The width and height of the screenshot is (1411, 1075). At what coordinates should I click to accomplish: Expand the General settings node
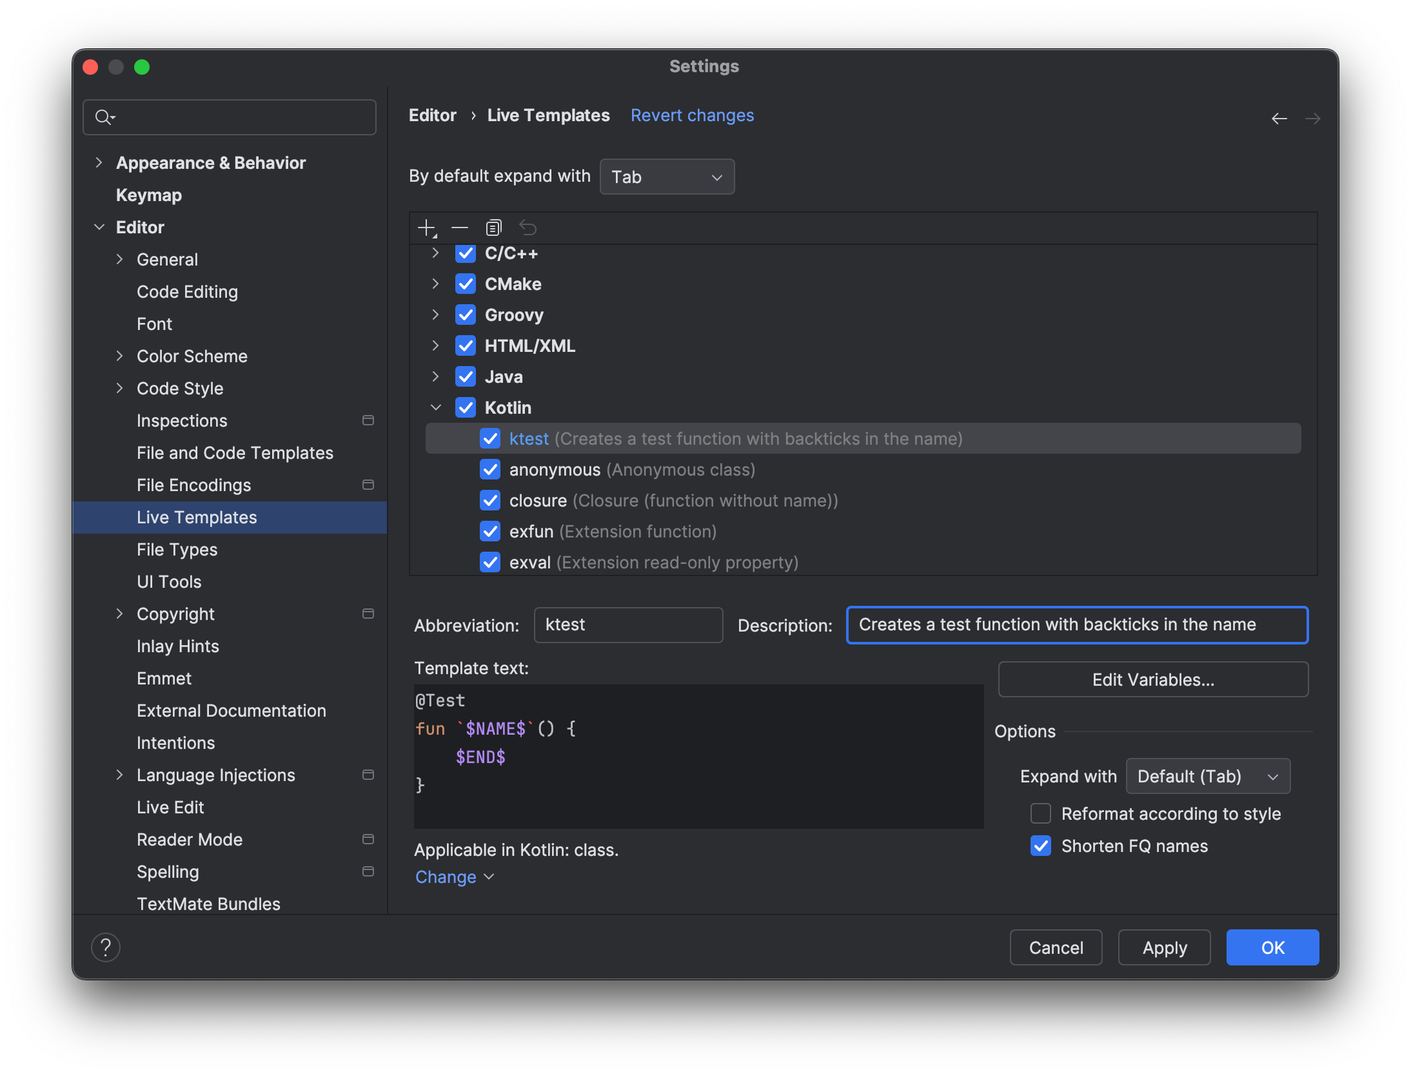[x=119, y=259]
